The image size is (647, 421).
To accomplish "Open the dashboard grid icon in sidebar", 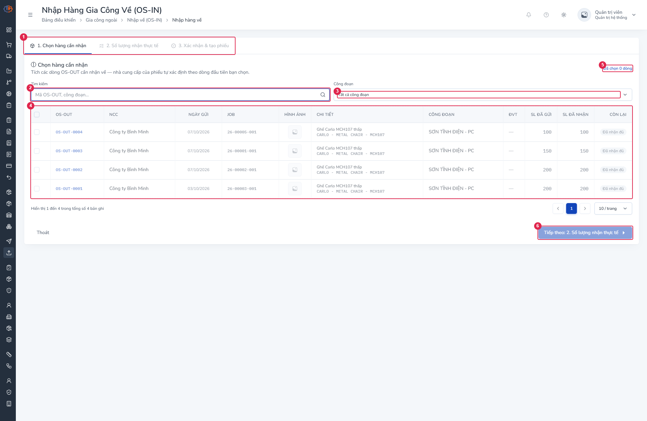I will pyautogui.click(x=9, y=30).
